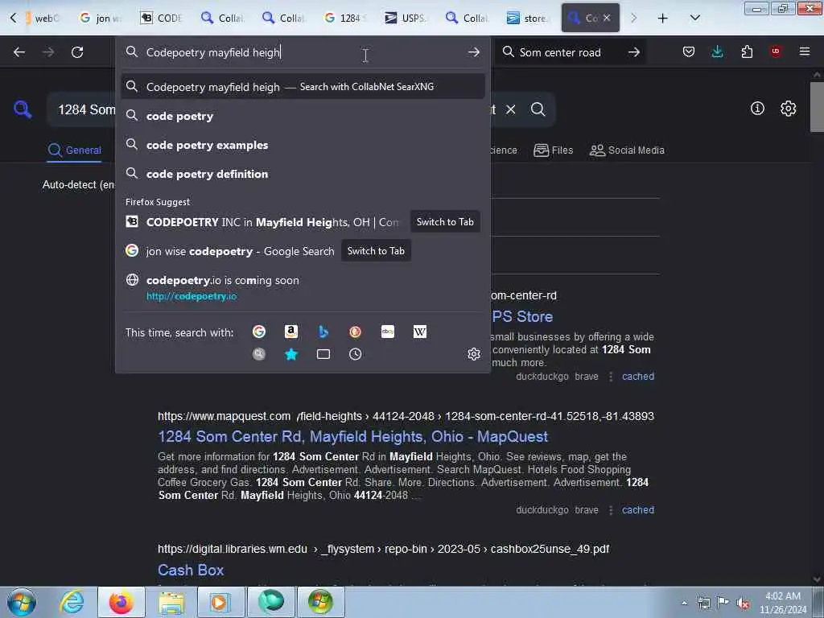Open the Extensions puzzle icon
This screenshot has width=824, height=618.
pos(747,51)
